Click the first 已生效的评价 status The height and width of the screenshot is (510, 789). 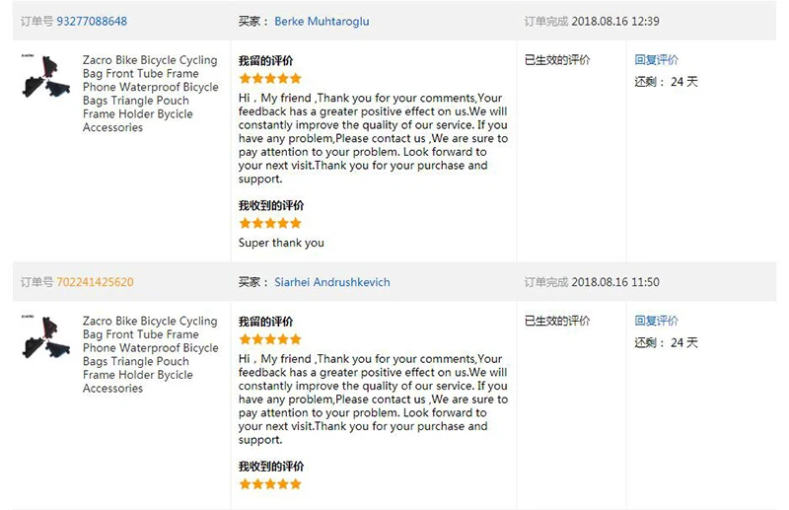point(557,60)
